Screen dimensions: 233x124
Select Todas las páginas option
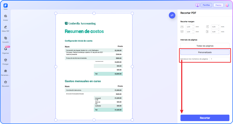(205, 46)
